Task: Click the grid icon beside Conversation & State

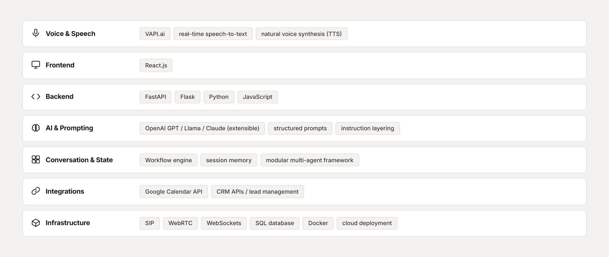Action: [x=36, y=160]
